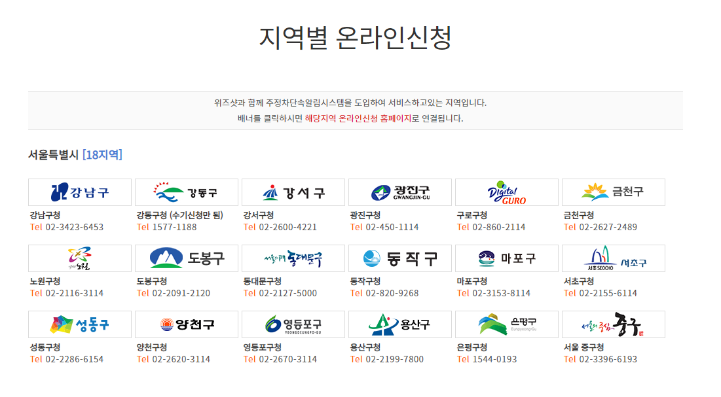Viewport: 721px width, 397px height.
Task: Click phone number 02-860-2114
Action: [499, 227]
